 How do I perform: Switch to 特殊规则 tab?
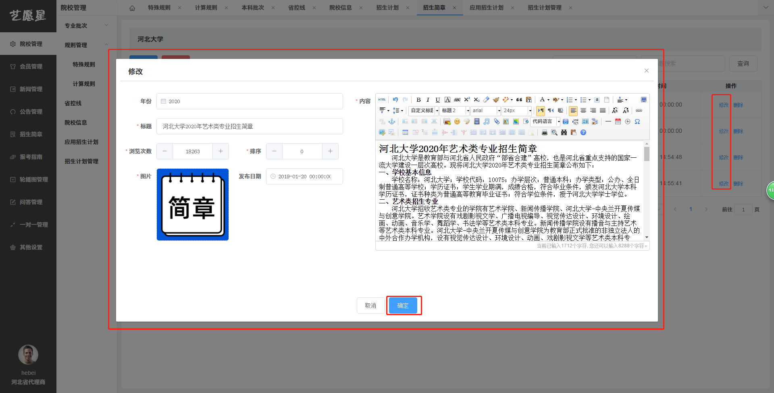click(x=159, y=8)
